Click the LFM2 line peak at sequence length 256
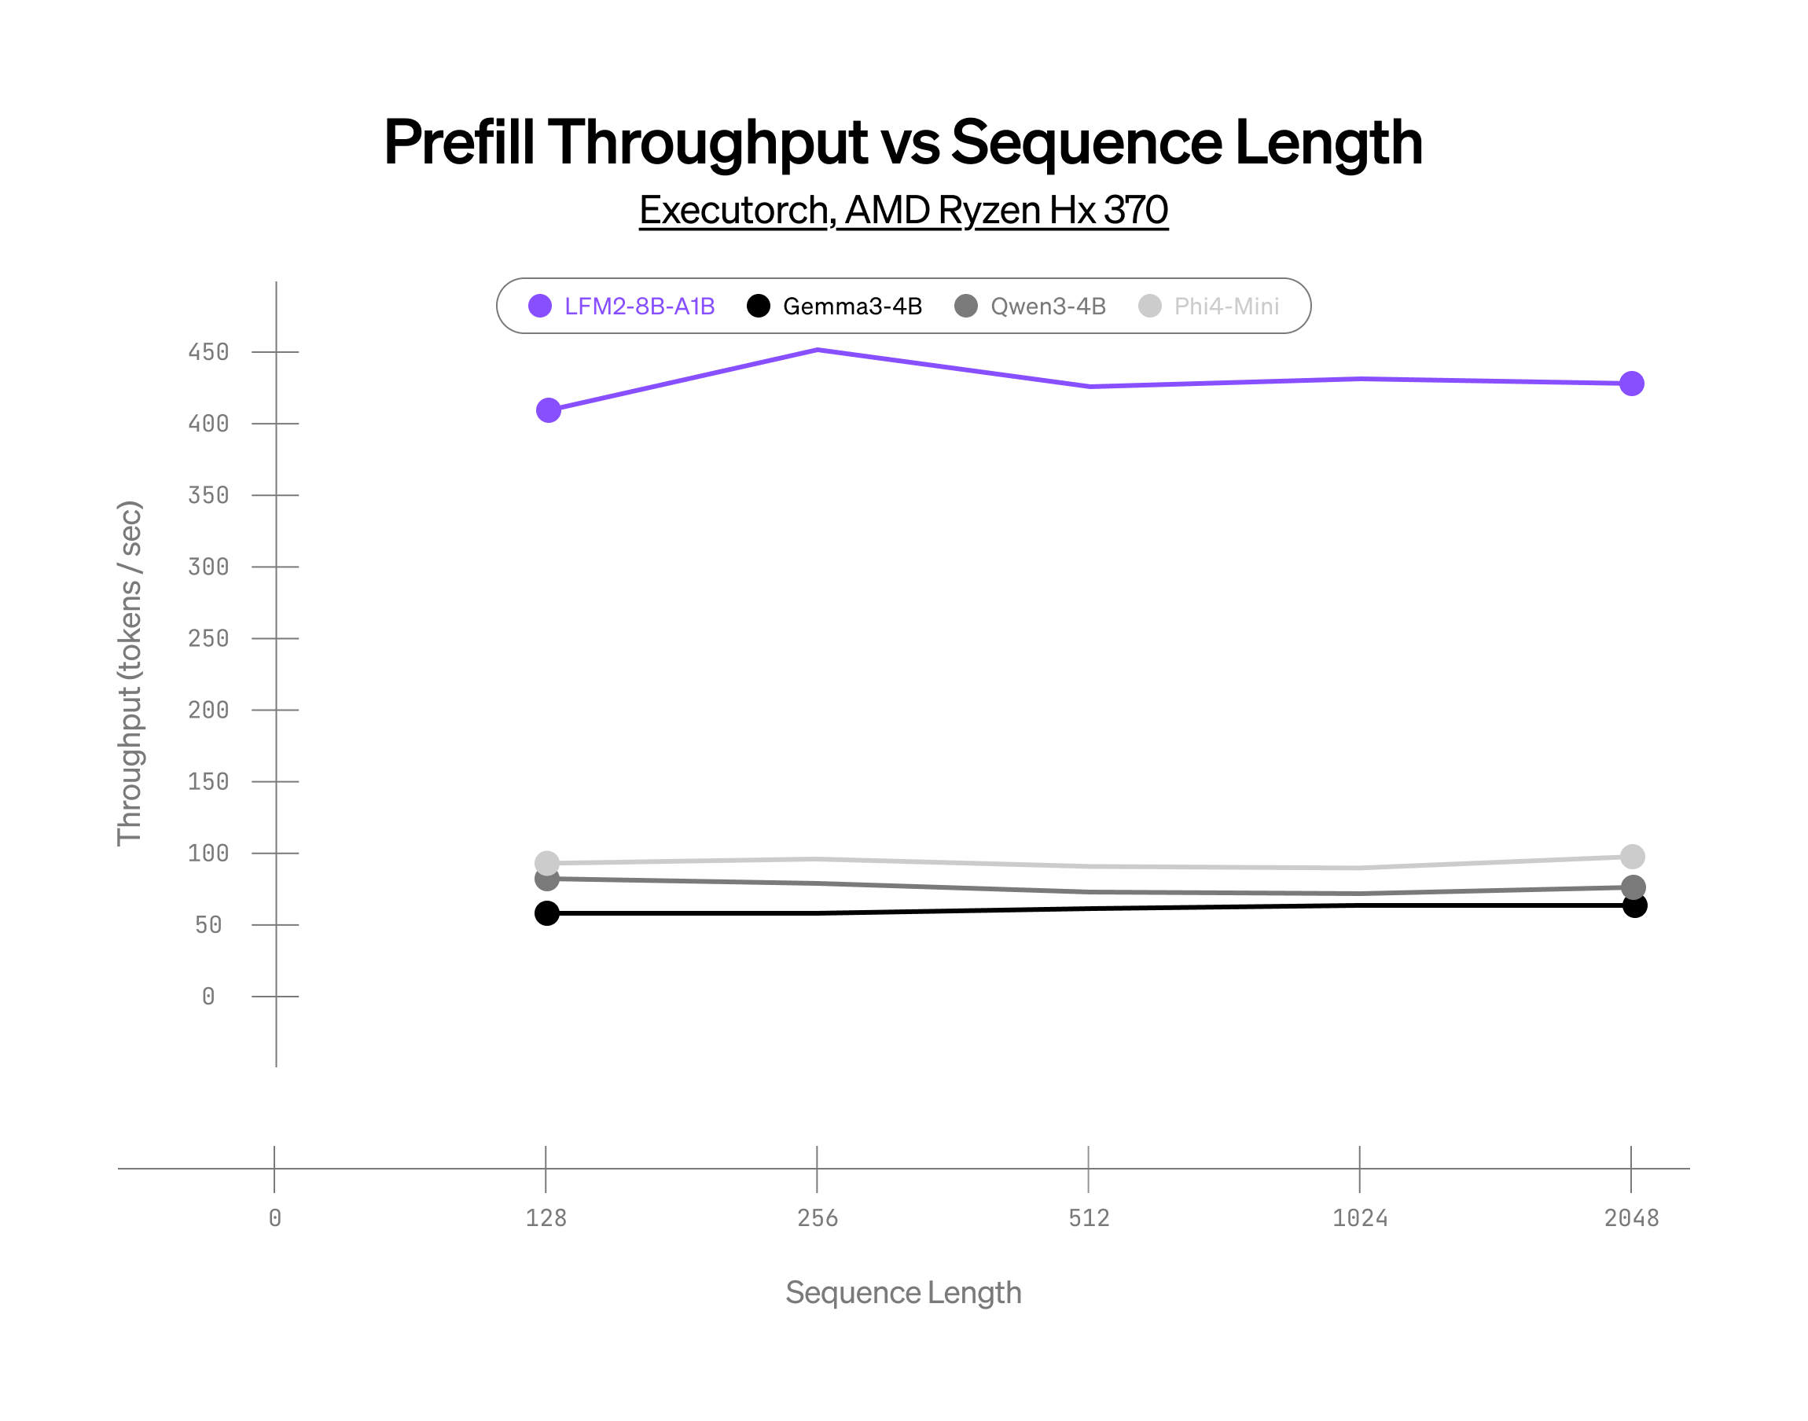Screen dimensions: 1808x1421 click(818, 351)
